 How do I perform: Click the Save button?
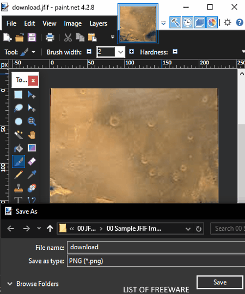[x=220, y=282]
